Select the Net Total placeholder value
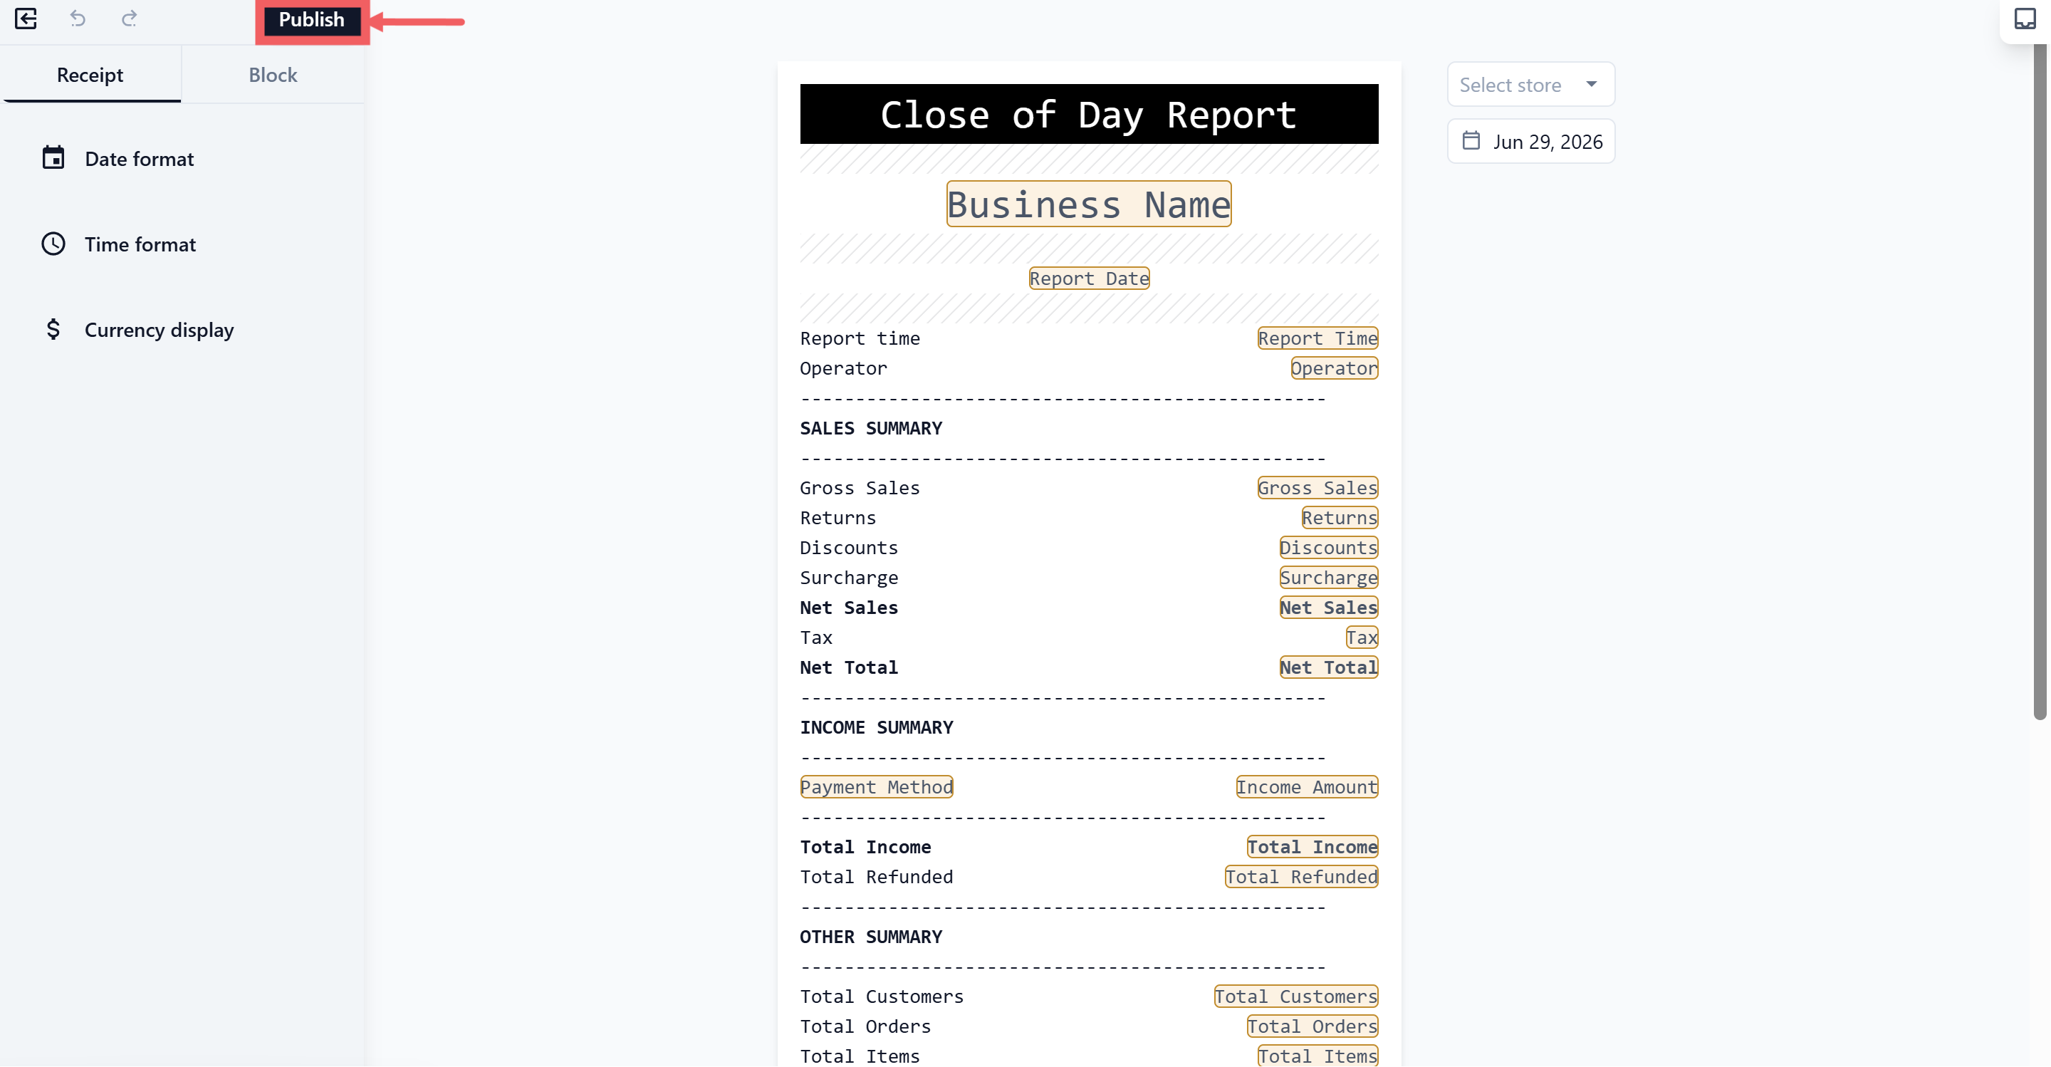 click(x=1329, y=667)
